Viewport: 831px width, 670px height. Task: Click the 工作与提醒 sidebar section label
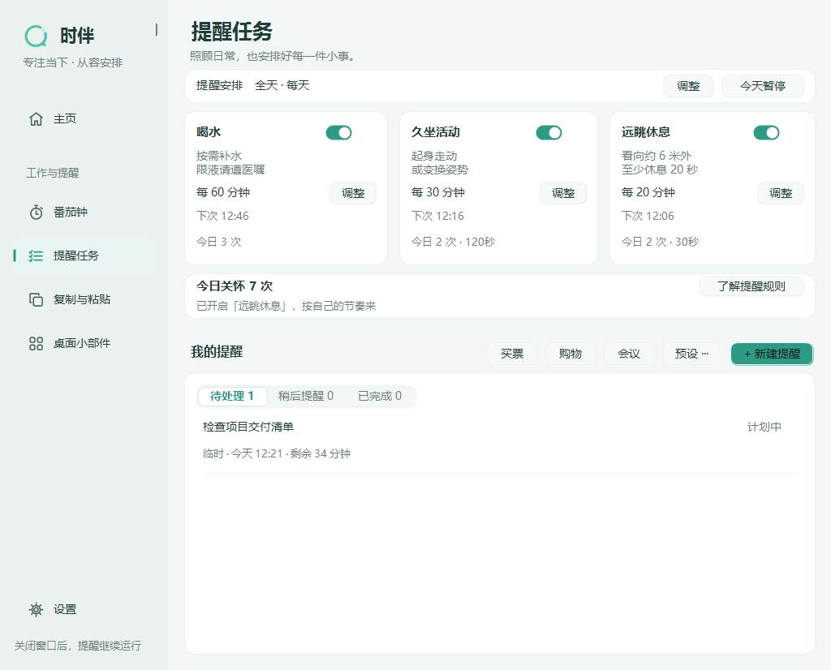[x=53, y=174]
